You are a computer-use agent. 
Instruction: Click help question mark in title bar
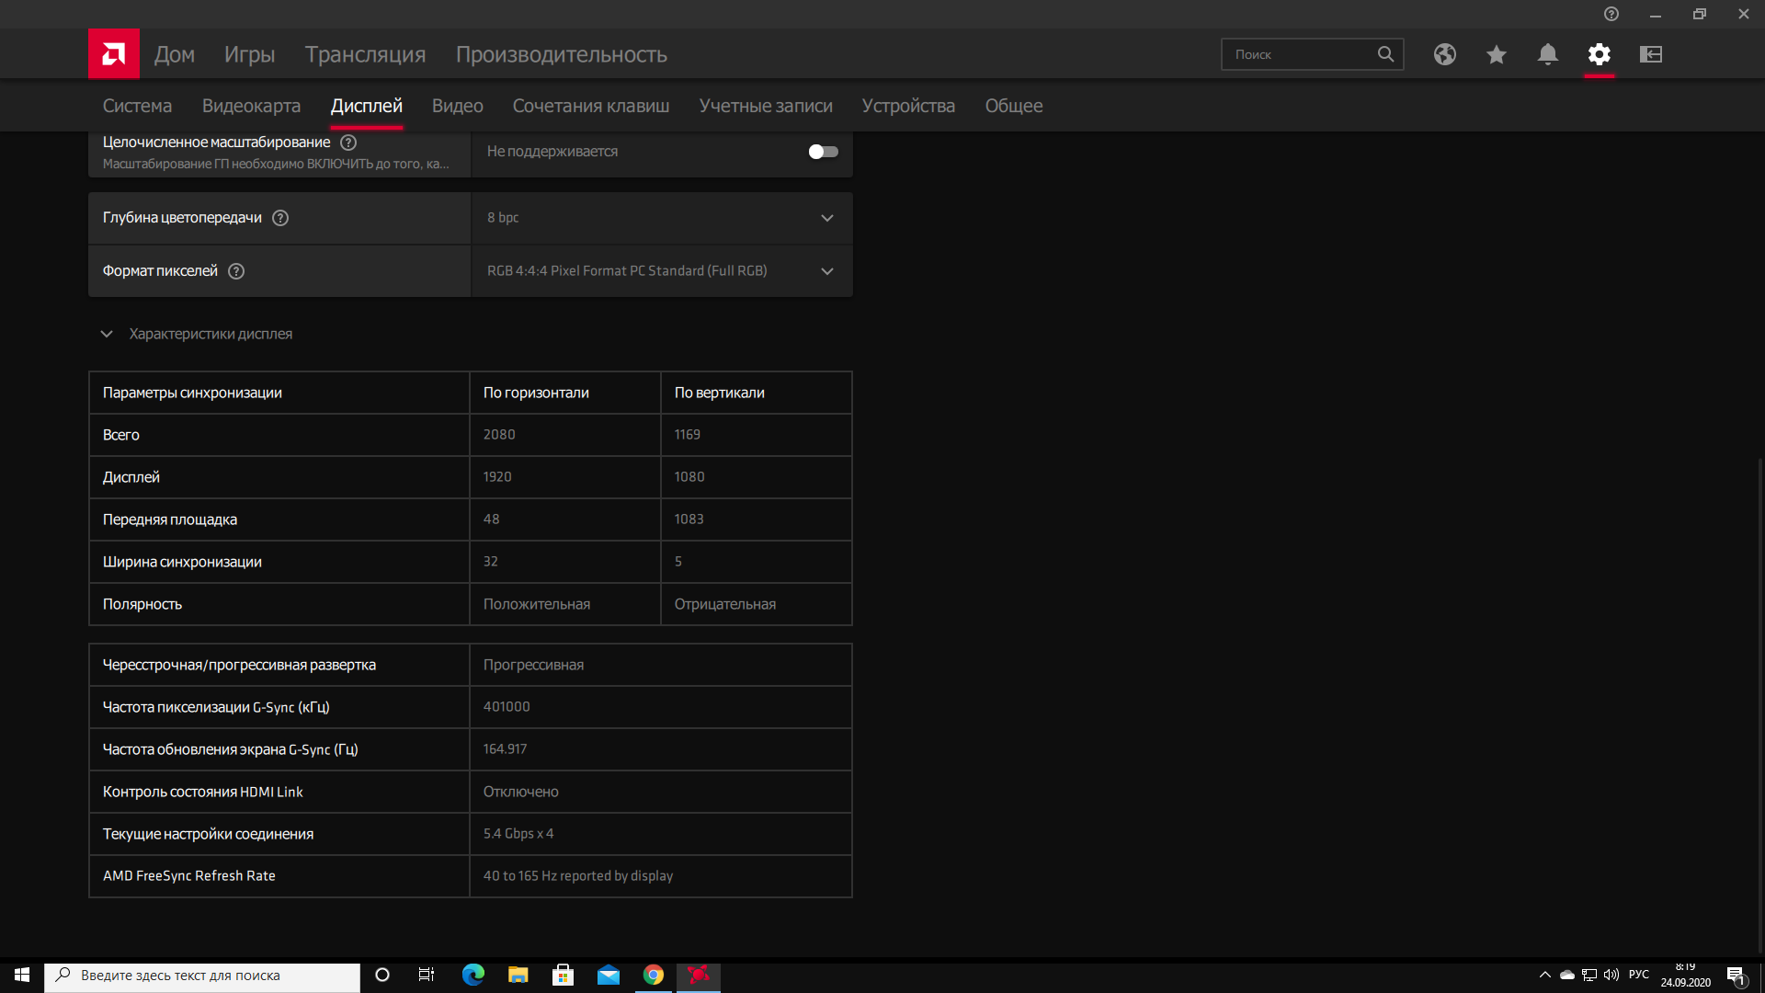1611,14
